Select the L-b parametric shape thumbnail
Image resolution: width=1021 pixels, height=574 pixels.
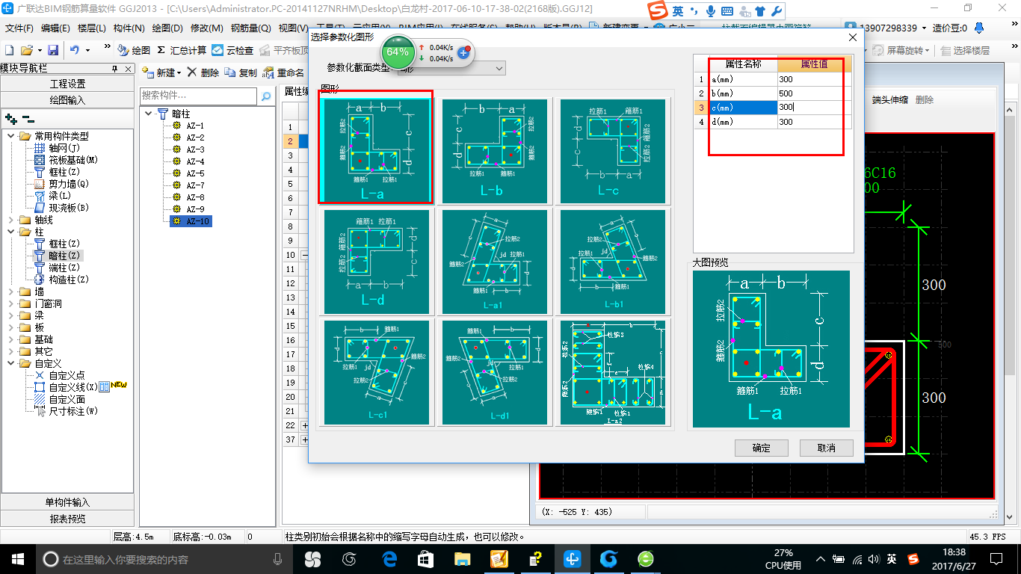[494, 151]
